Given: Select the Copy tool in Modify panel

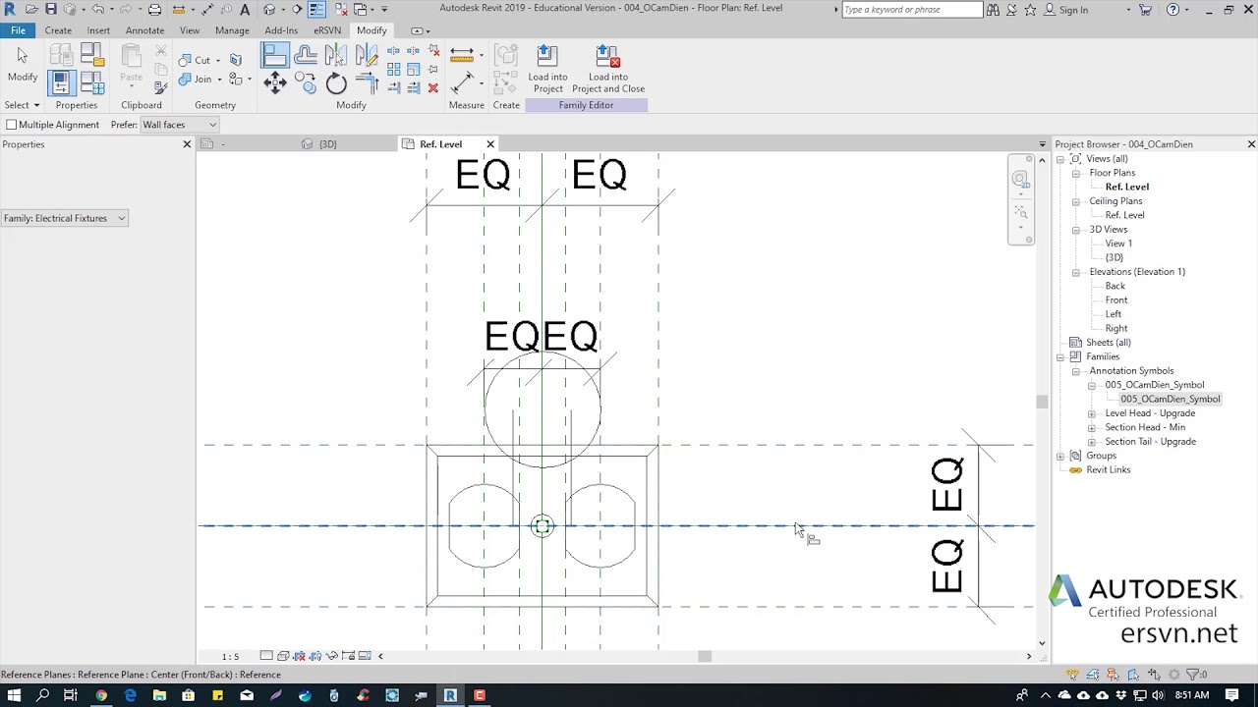Looking at the screenshot, I should (x=306, y=84).
